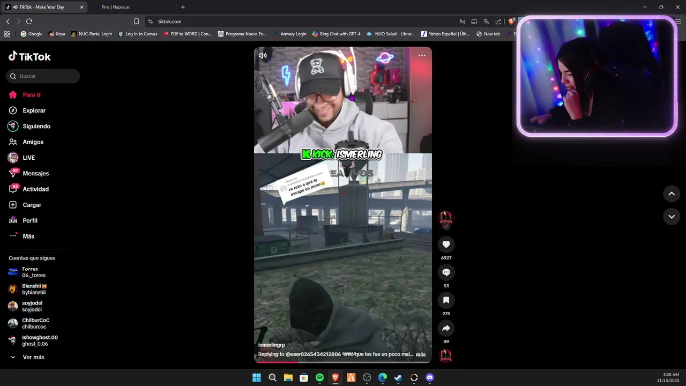Click the tiktok.com address bar
Screen dimensions: 686x386
300,21
